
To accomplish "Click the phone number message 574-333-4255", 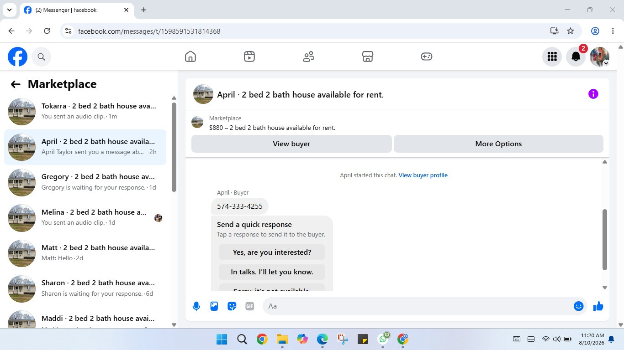I will 240,206.
